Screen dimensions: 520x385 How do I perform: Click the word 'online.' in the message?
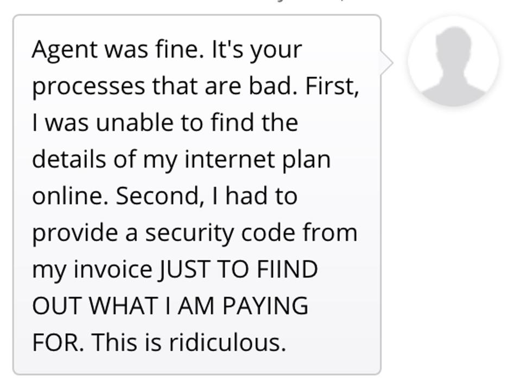pyautogui.click(x=71, y=196)
